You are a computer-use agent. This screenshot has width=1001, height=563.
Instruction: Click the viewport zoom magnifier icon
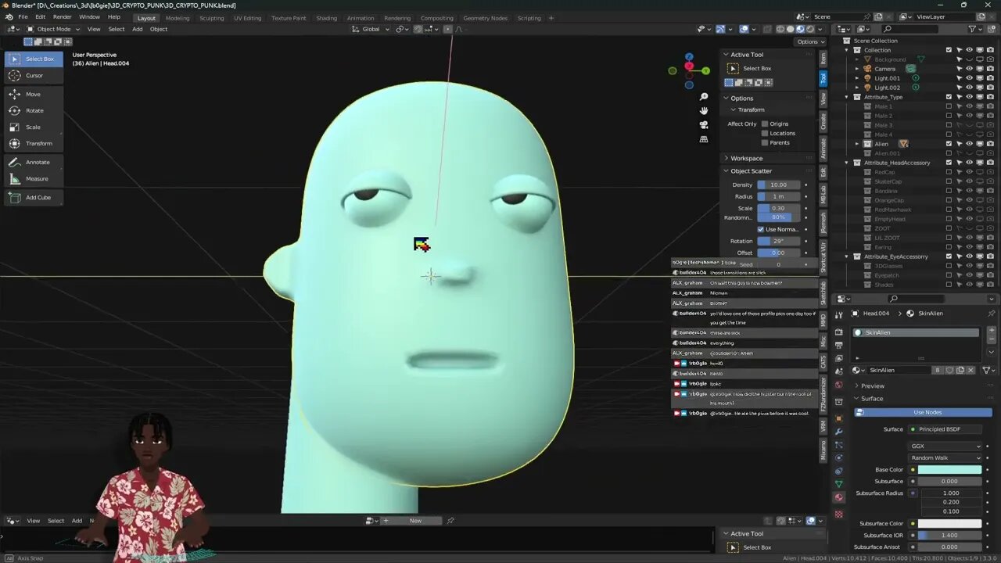[x=704, y=97]
